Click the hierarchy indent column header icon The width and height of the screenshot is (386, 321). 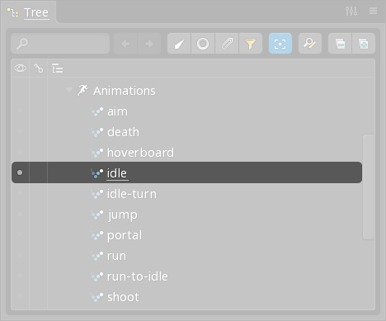click(58, 68)
